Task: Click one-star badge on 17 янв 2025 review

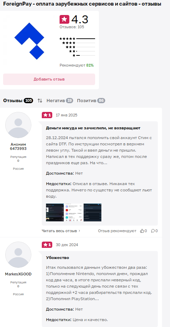Action: [47, 115]
